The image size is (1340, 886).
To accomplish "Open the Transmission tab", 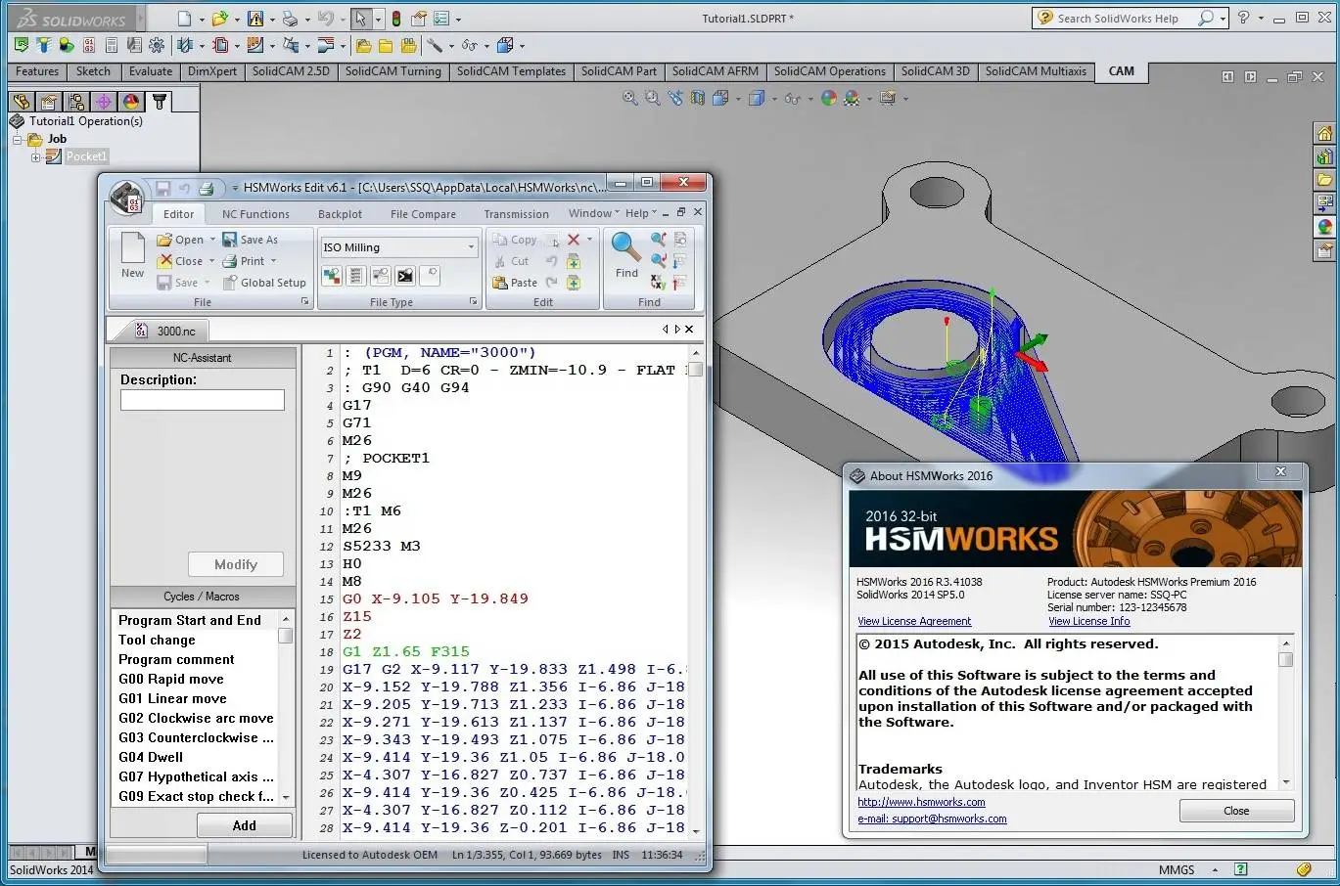I will [516, 214].
